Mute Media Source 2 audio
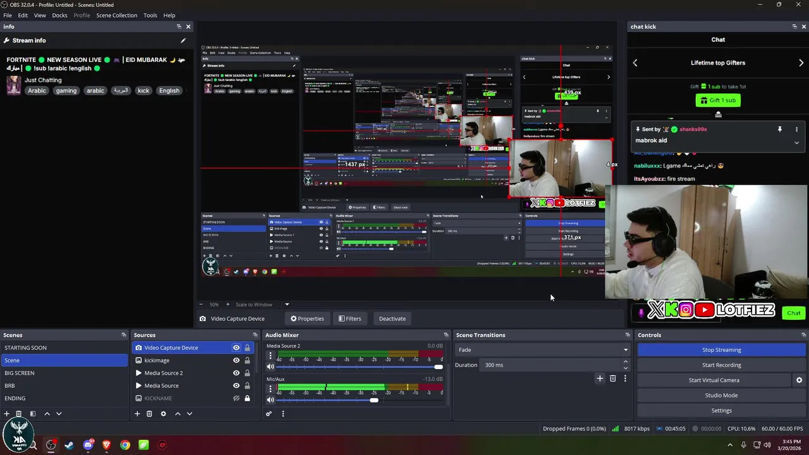This screenshot has width=809, height=455. pos(271,367)
